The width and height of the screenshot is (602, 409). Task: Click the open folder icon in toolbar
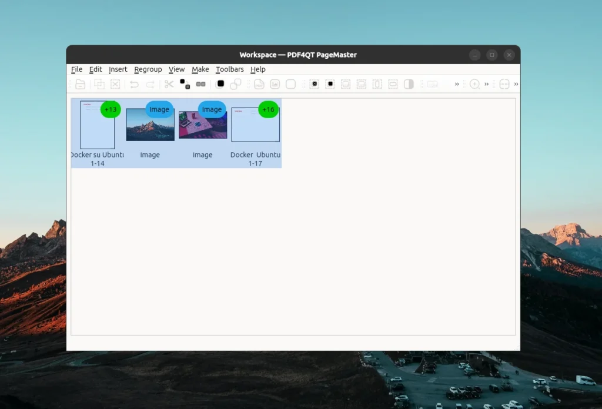pyautogui.click(x=81, y=84)
